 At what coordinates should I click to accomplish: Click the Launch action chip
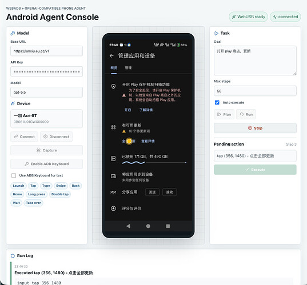(18, 186)
